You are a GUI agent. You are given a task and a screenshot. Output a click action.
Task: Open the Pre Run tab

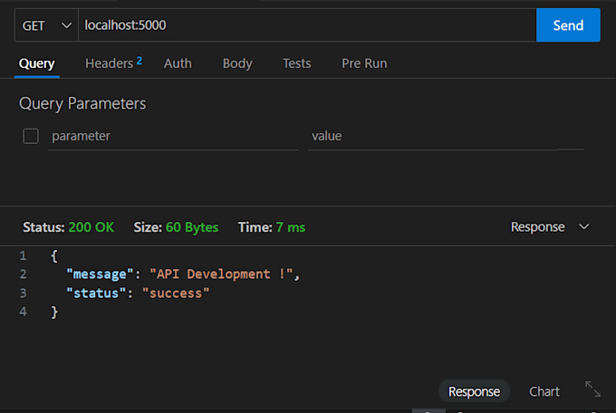pos(364,63)
